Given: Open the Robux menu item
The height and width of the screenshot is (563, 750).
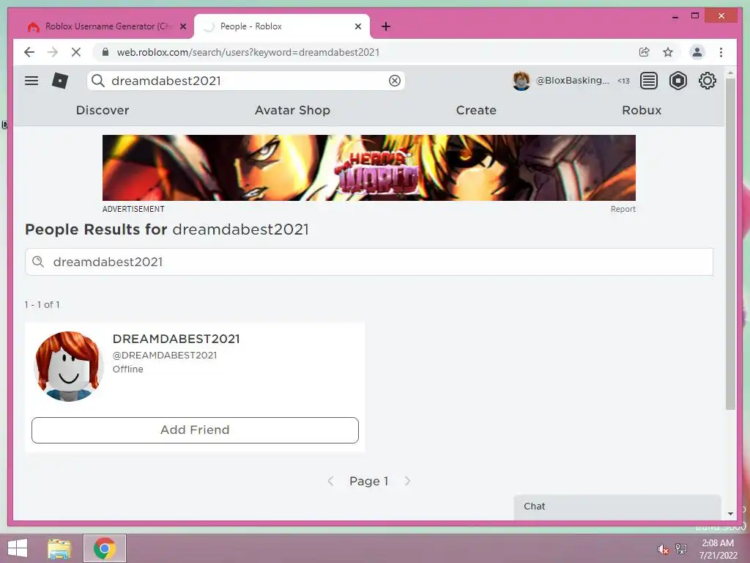Looking at the screenshot, I should click(642, 110).
